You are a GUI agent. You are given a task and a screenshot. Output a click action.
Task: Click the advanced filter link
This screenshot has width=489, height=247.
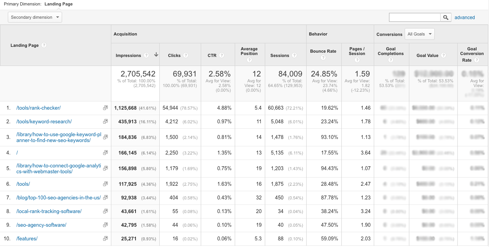[x=464, y=18]
